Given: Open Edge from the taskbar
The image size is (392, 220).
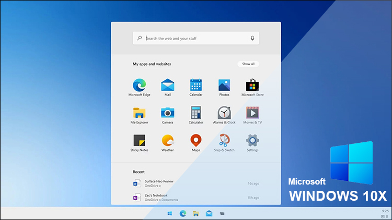Looking at the screenshot, I should (x=183, y=214).
